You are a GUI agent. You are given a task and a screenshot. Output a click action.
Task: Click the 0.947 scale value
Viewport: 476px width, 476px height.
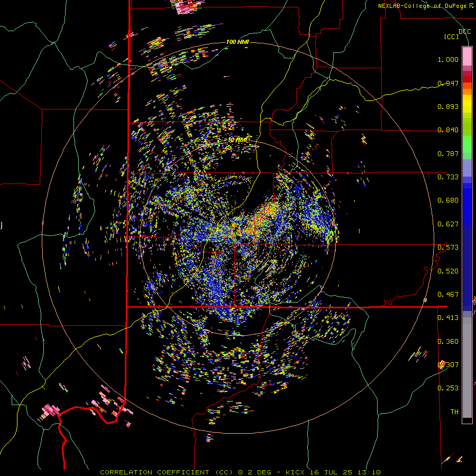[x=448, y=83]
